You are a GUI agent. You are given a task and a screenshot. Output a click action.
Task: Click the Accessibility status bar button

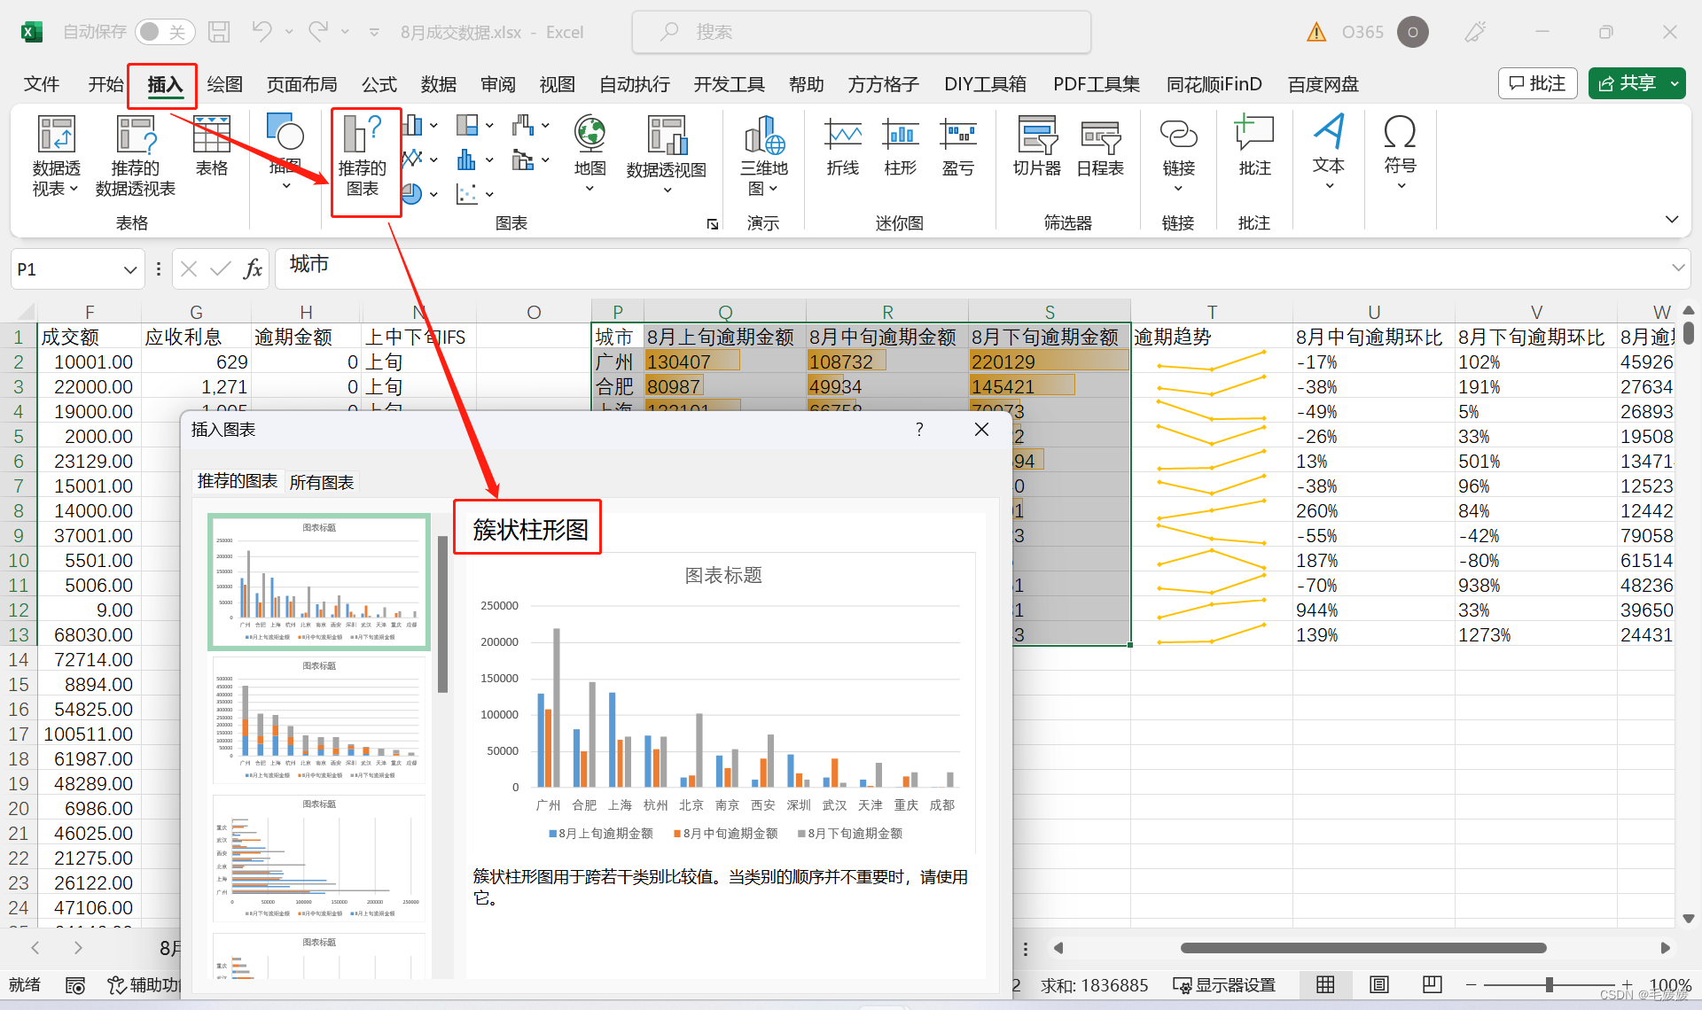coord(144,985)
